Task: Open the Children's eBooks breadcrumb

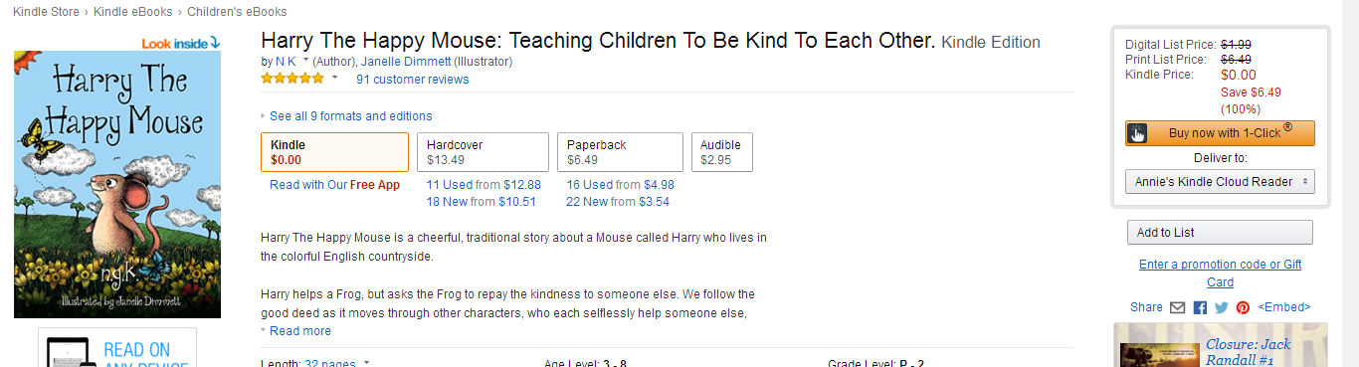Action: (x=237, y=12)
